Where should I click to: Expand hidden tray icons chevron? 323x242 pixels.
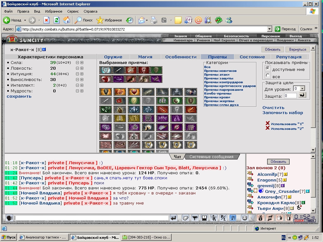(290, 238)
